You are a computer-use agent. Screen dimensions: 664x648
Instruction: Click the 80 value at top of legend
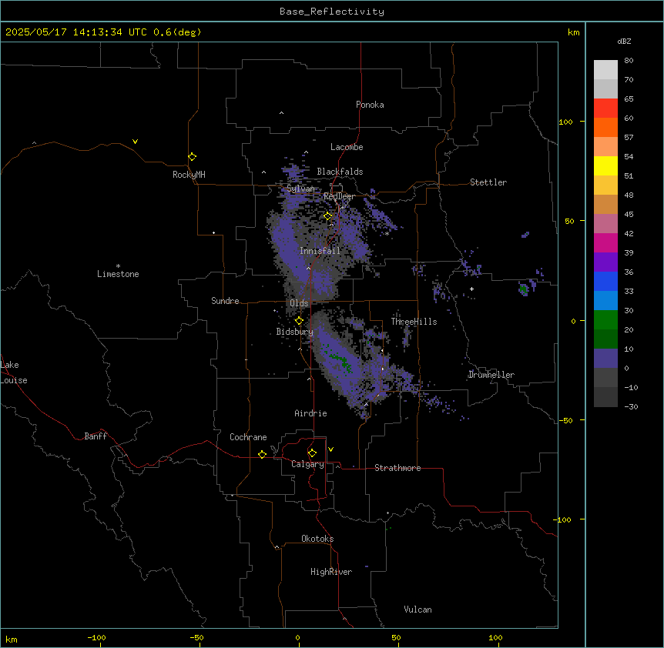pos(629,61)
